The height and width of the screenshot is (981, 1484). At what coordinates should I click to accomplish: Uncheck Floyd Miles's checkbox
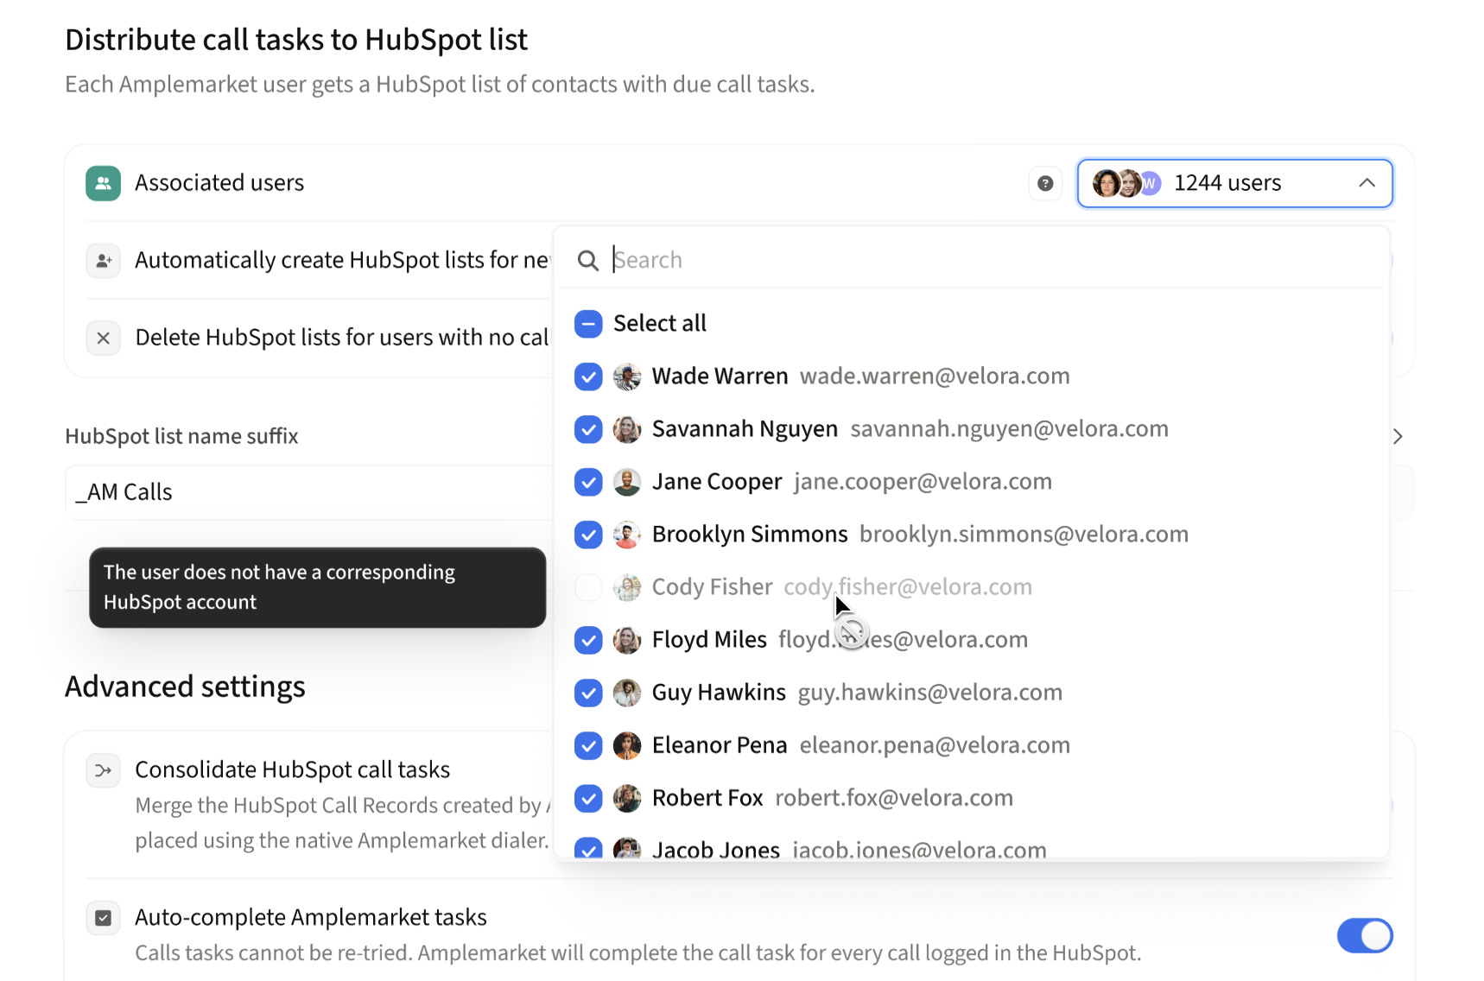point(588,640)
